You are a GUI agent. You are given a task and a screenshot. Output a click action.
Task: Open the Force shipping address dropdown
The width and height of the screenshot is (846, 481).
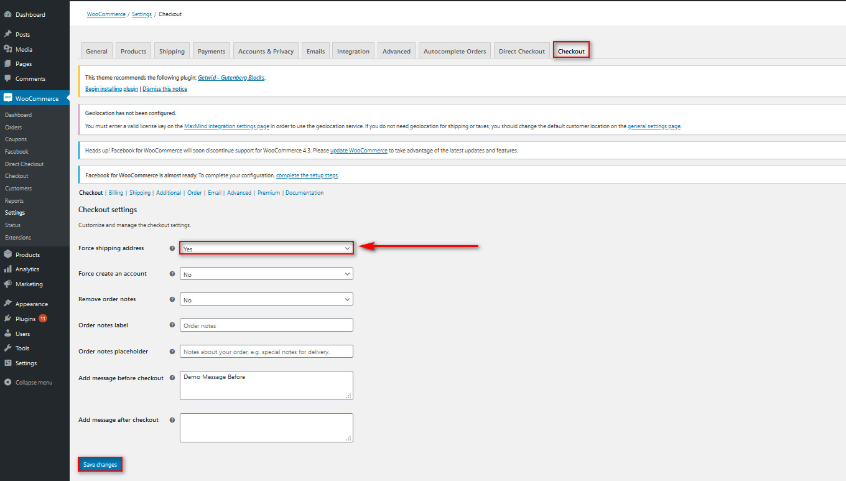(x=266, y=248)
